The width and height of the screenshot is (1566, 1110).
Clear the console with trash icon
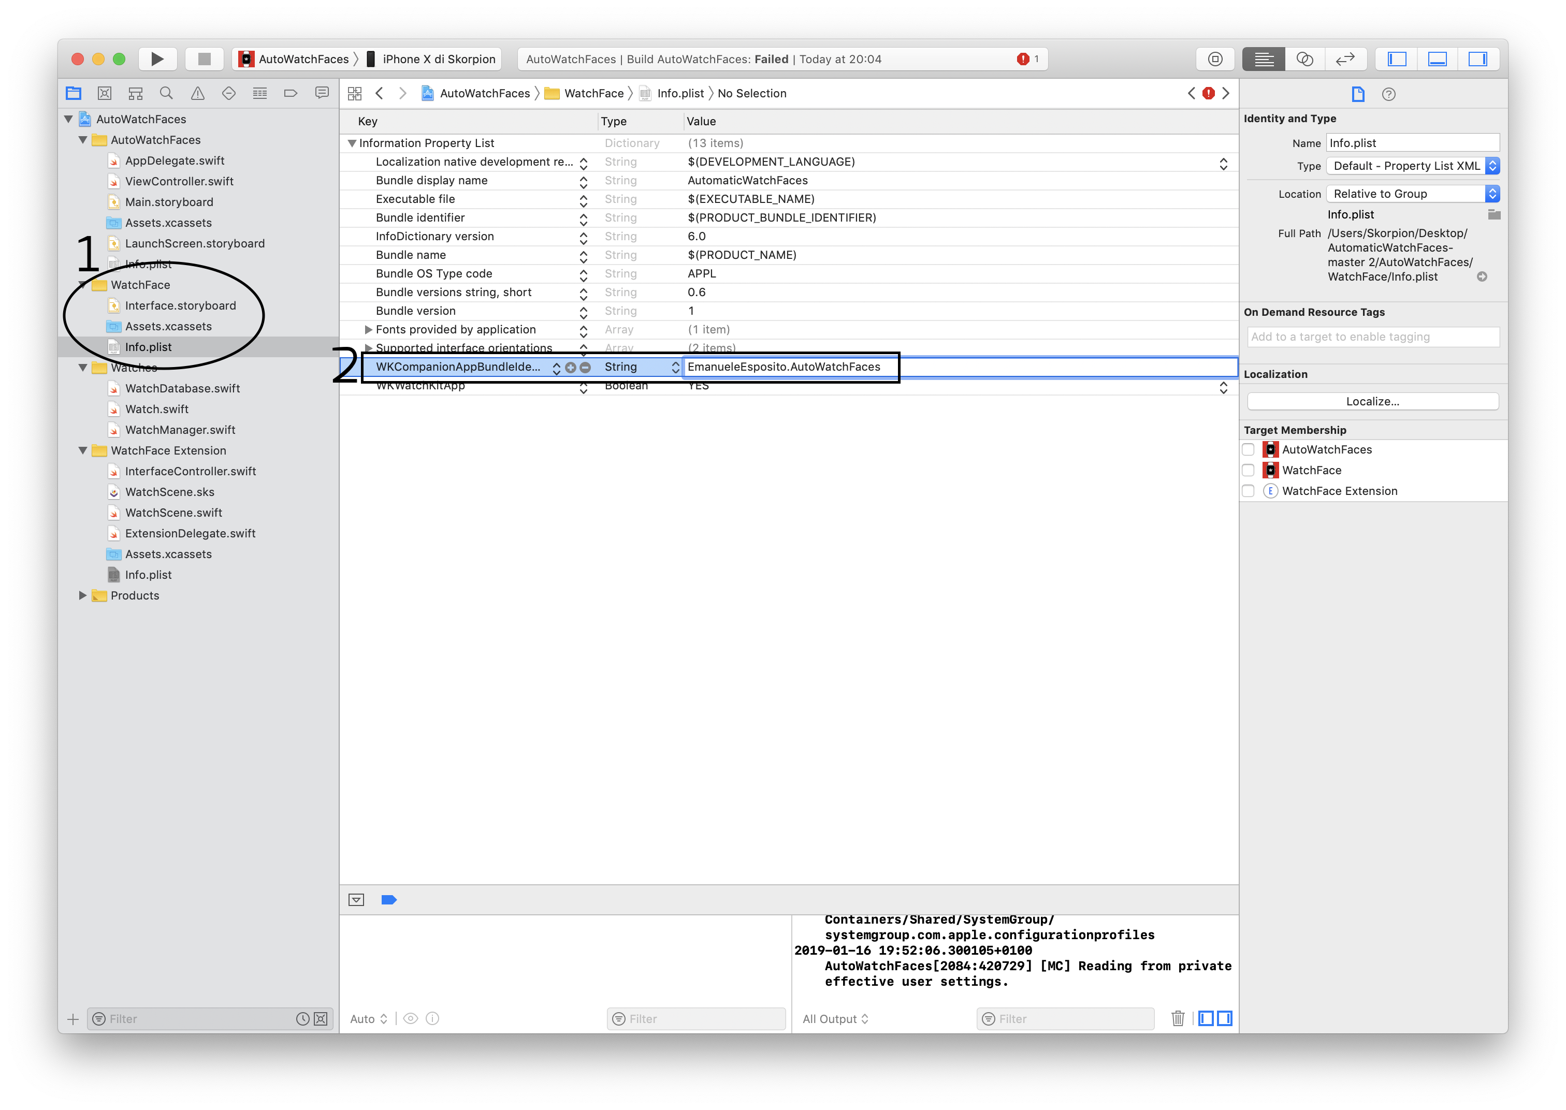coord(1177,1018)
